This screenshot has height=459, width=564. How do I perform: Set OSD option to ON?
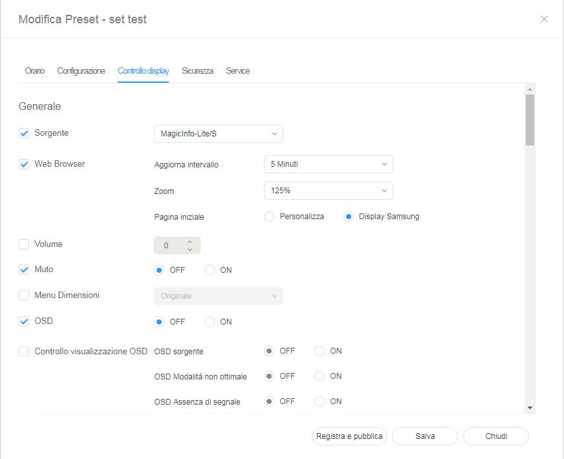210,322
